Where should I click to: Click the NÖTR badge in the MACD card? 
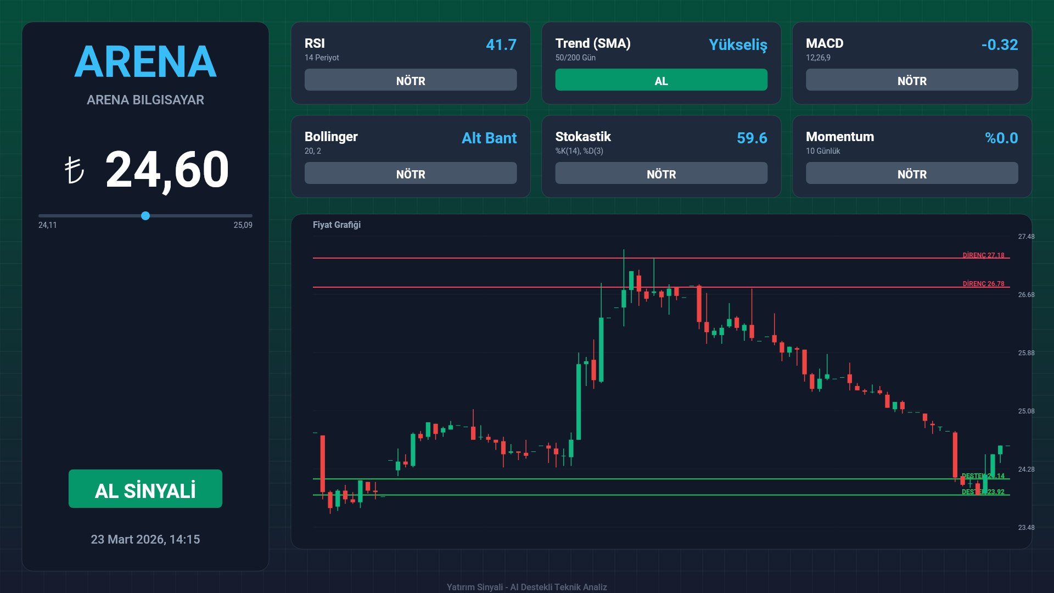(911, 80)
